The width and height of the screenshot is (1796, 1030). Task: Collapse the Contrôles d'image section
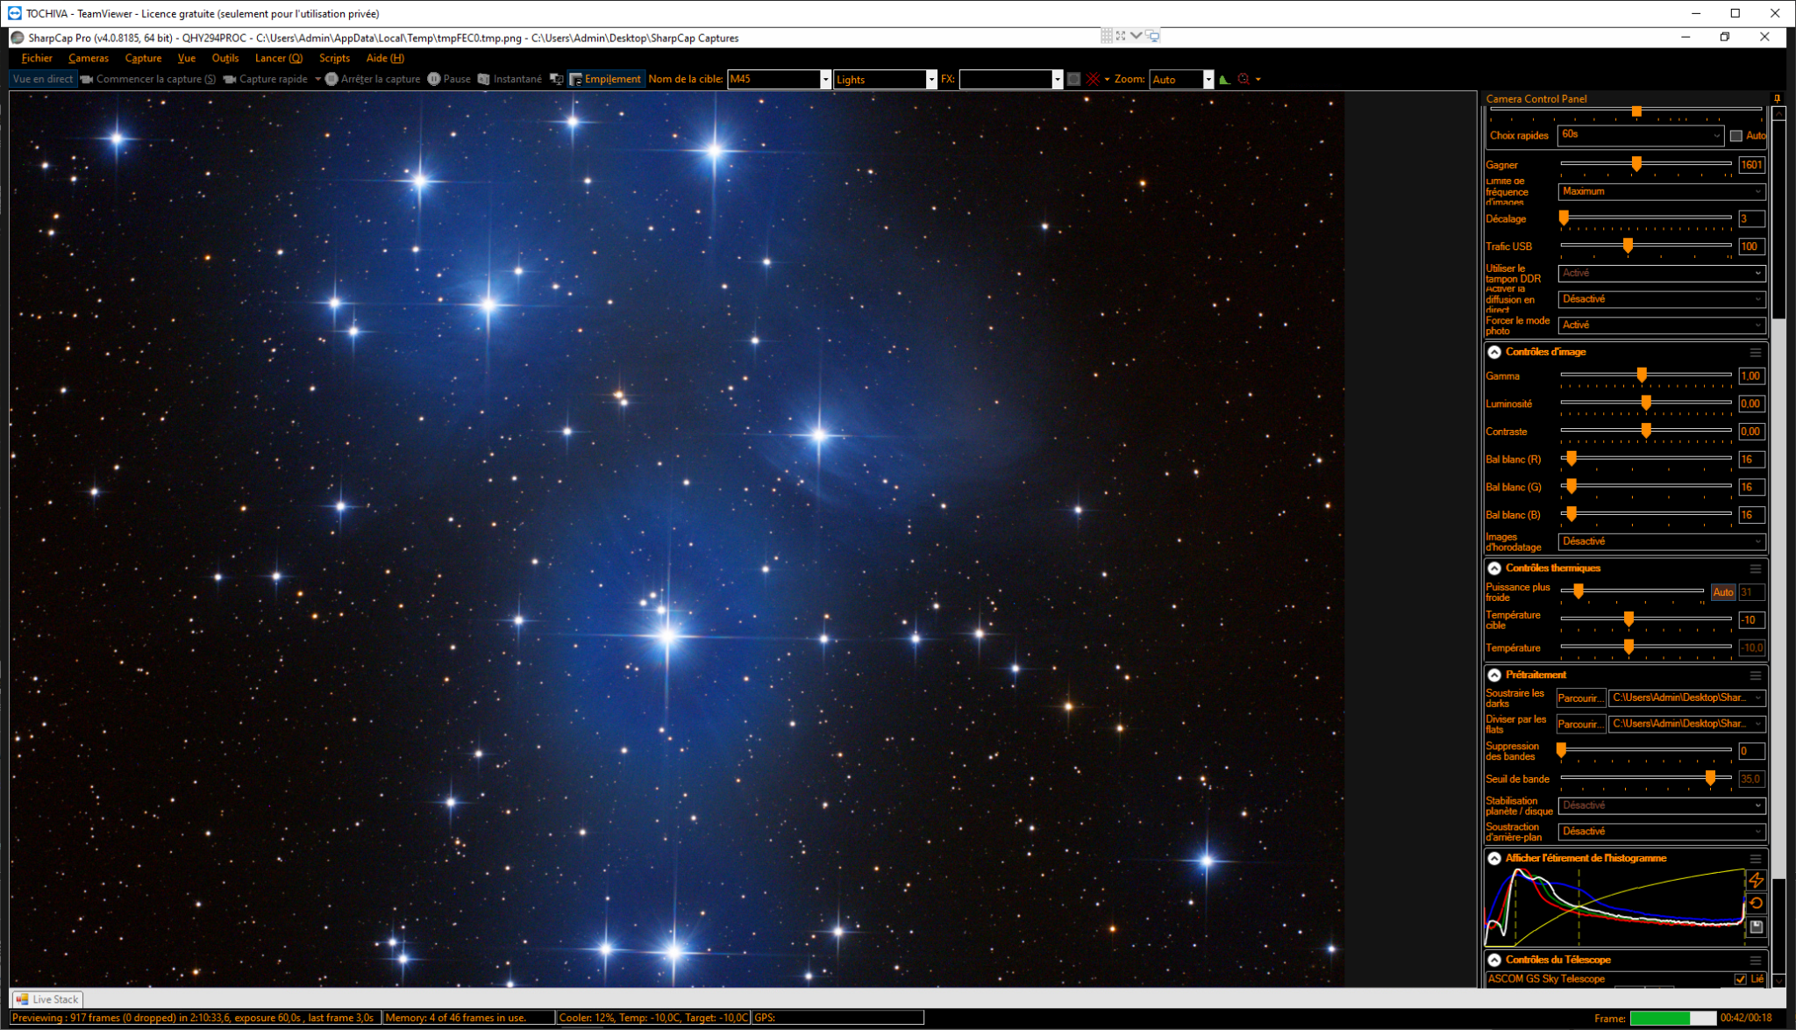[x=1494, y=352]
